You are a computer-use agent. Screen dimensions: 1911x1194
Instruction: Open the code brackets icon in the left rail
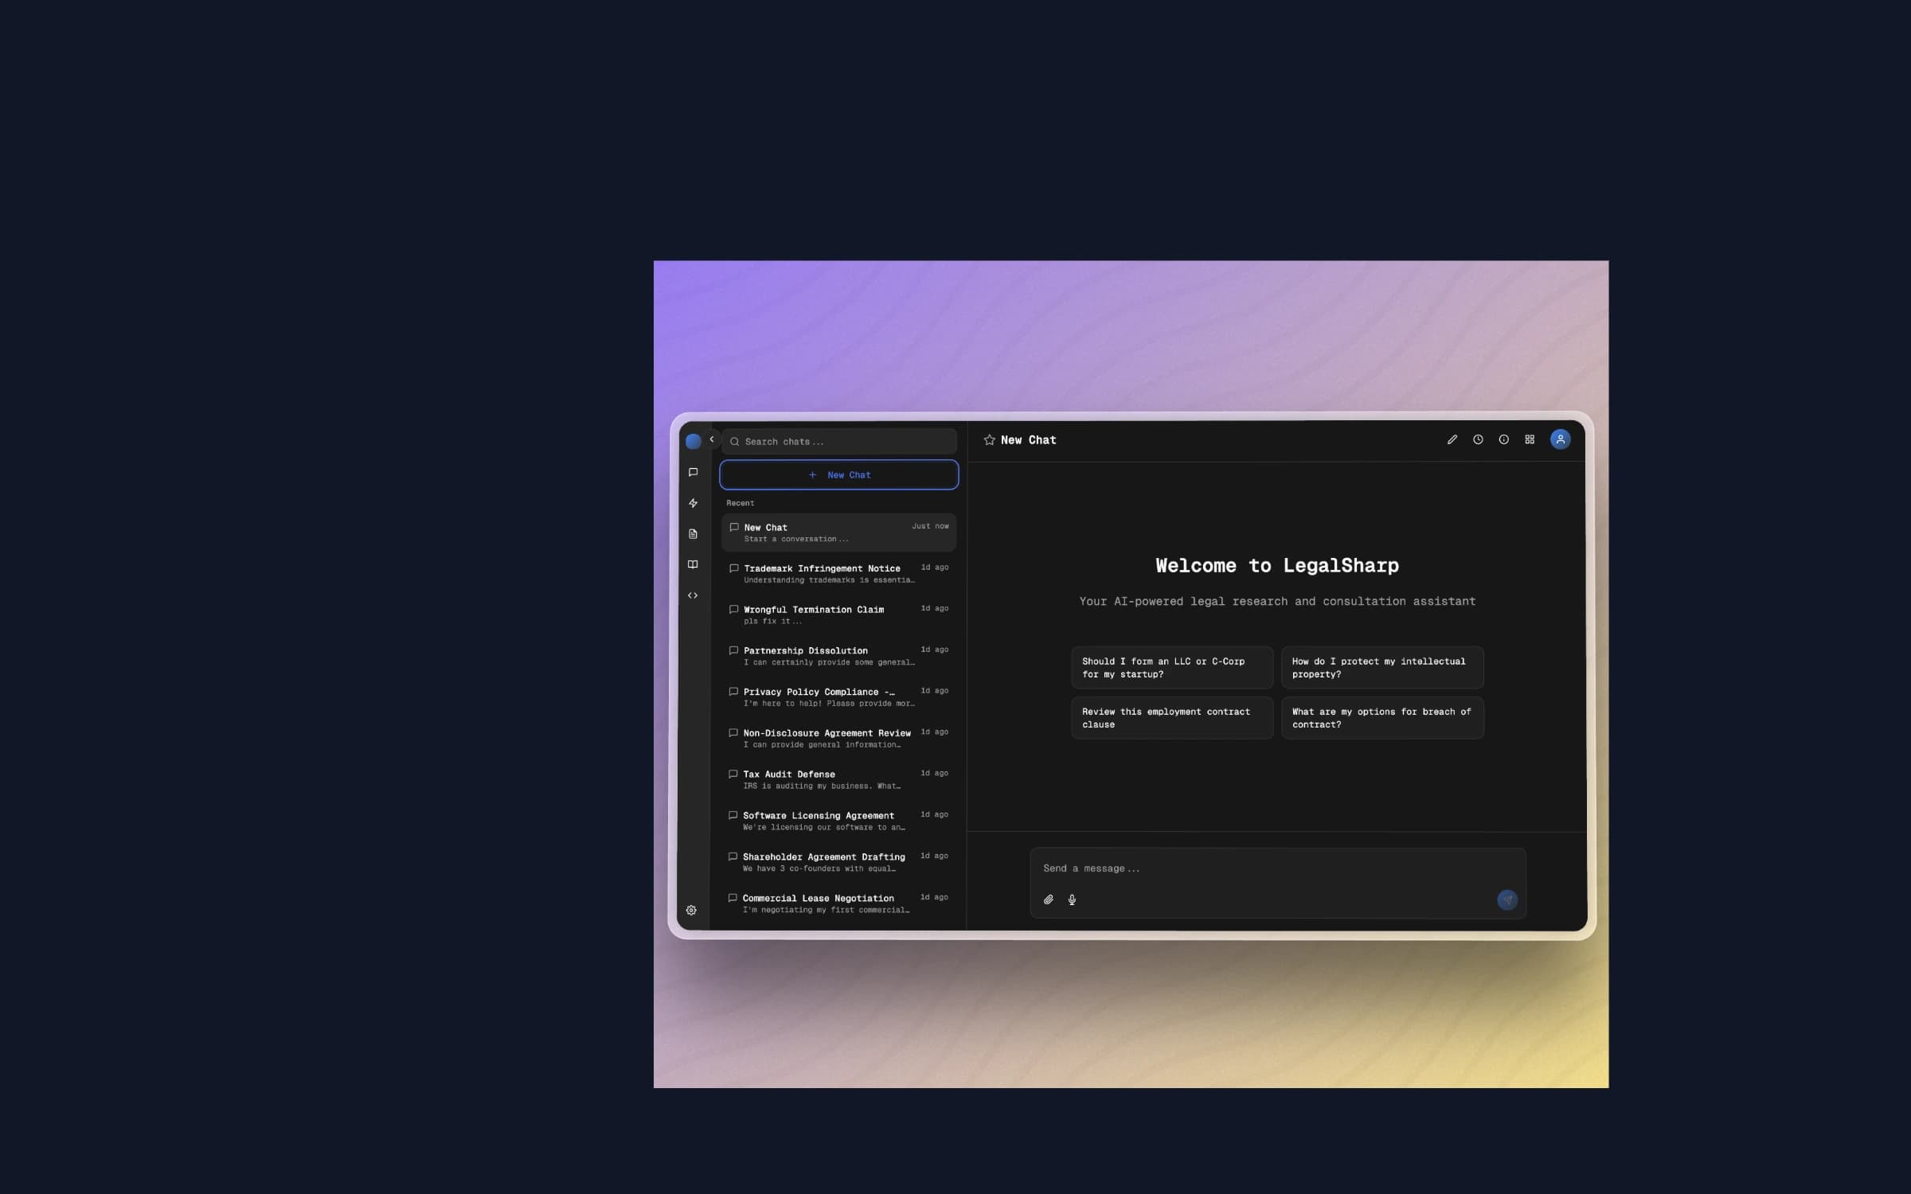click(x=693, y=595)
